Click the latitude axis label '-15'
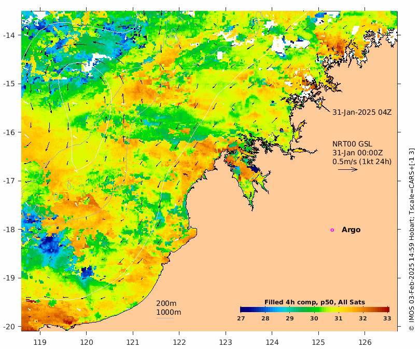The height and width of the screenshot is (349, 420). pos(9,84)
